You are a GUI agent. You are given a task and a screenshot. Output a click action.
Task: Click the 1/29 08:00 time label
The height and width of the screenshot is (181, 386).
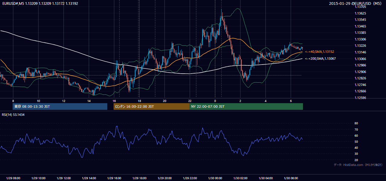[13, 178]
